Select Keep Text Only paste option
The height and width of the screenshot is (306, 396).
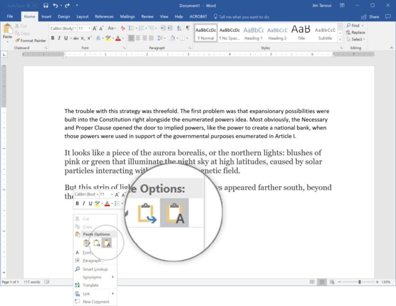click(x=107, y=243)
